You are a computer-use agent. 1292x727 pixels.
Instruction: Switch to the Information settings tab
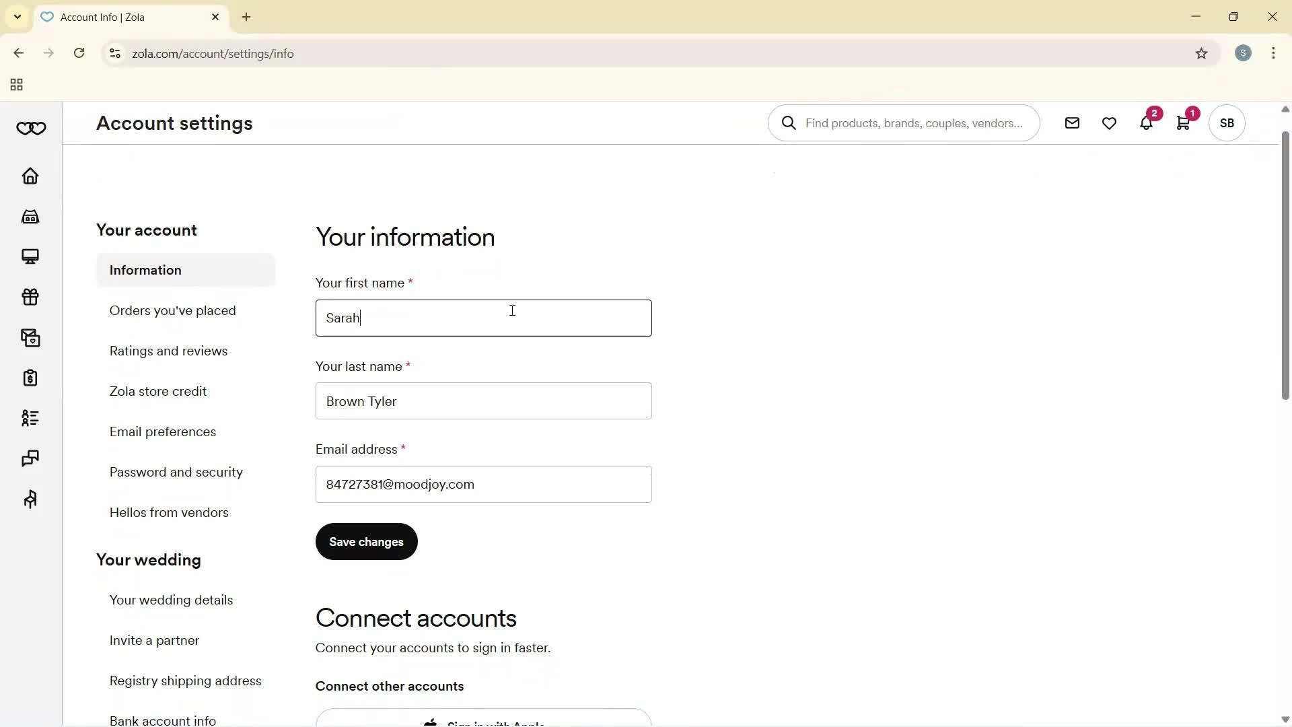(145, 270)
